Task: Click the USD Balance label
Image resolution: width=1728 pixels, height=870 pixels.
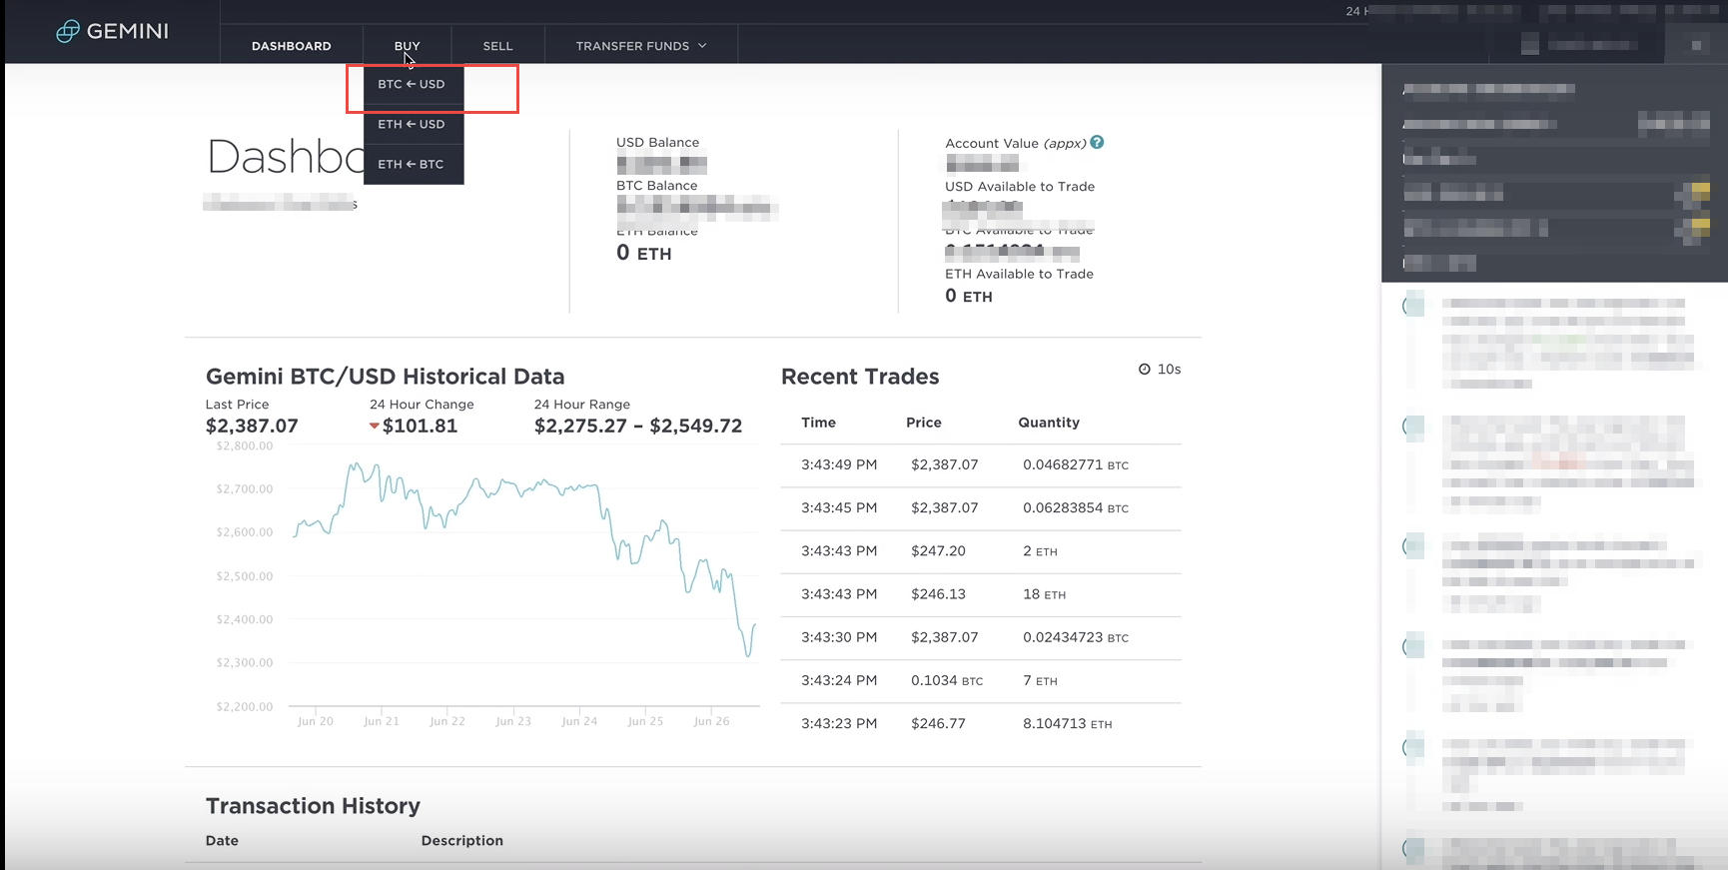Action: pos(657,142)
